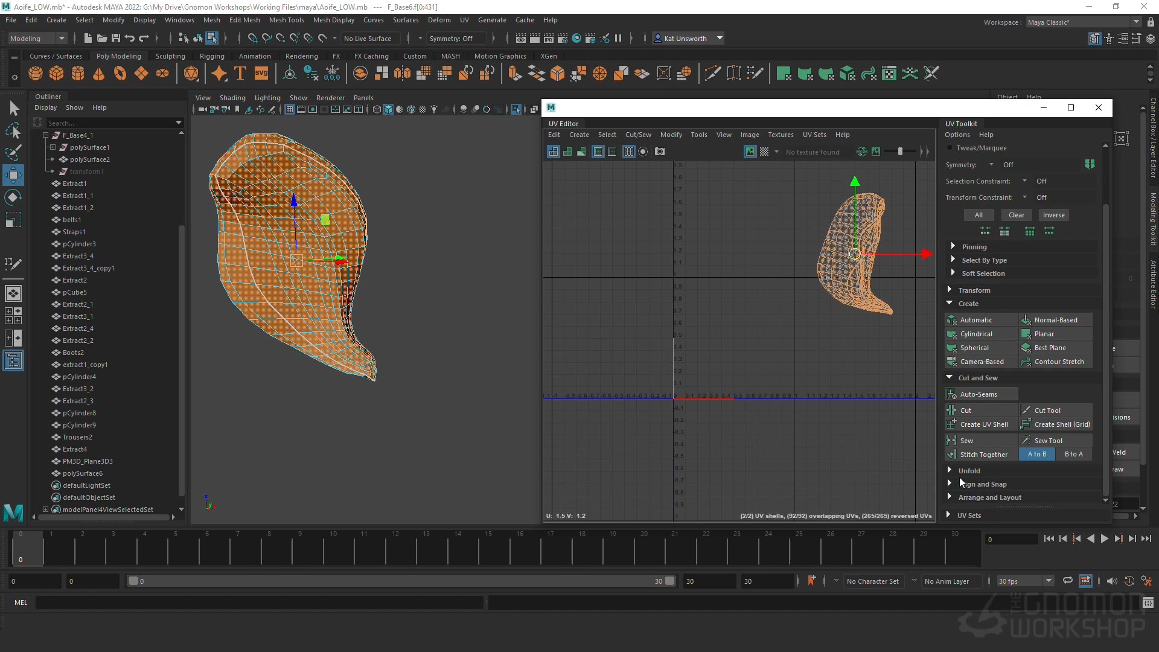The image size is (1159, 652).
Task: Click the Automatic UV projection icon
Action: 952,320
